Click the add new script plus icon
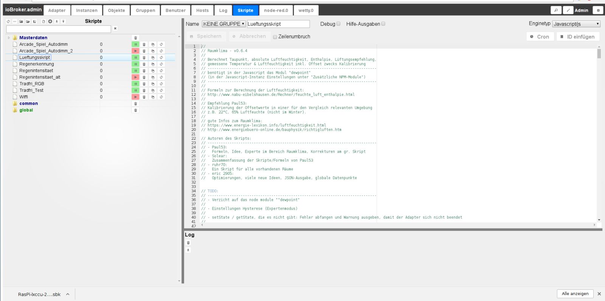This screenshot has height=301, width=605. point(50,22)
